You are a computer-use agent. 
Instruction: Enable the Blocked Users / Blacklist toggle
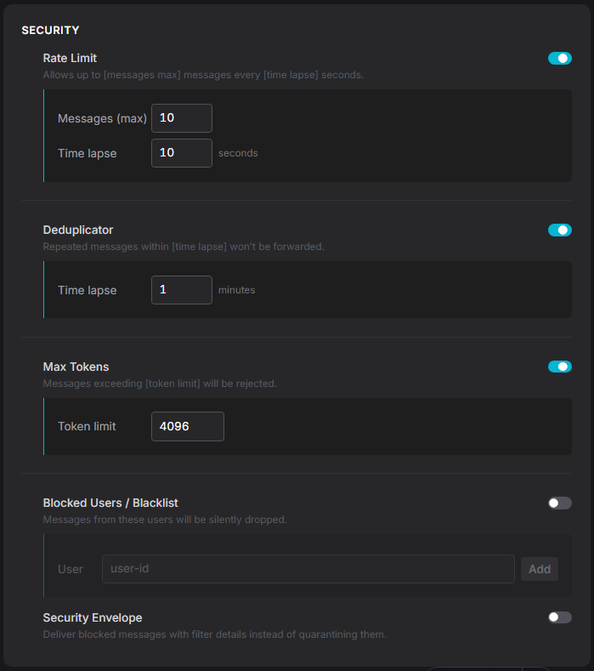tap(560, 503)
